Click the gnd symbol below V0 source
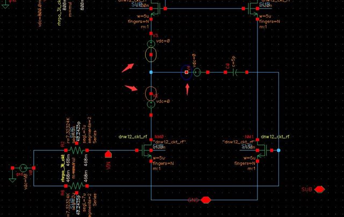 pyautogui.click(x=12, y=180)
